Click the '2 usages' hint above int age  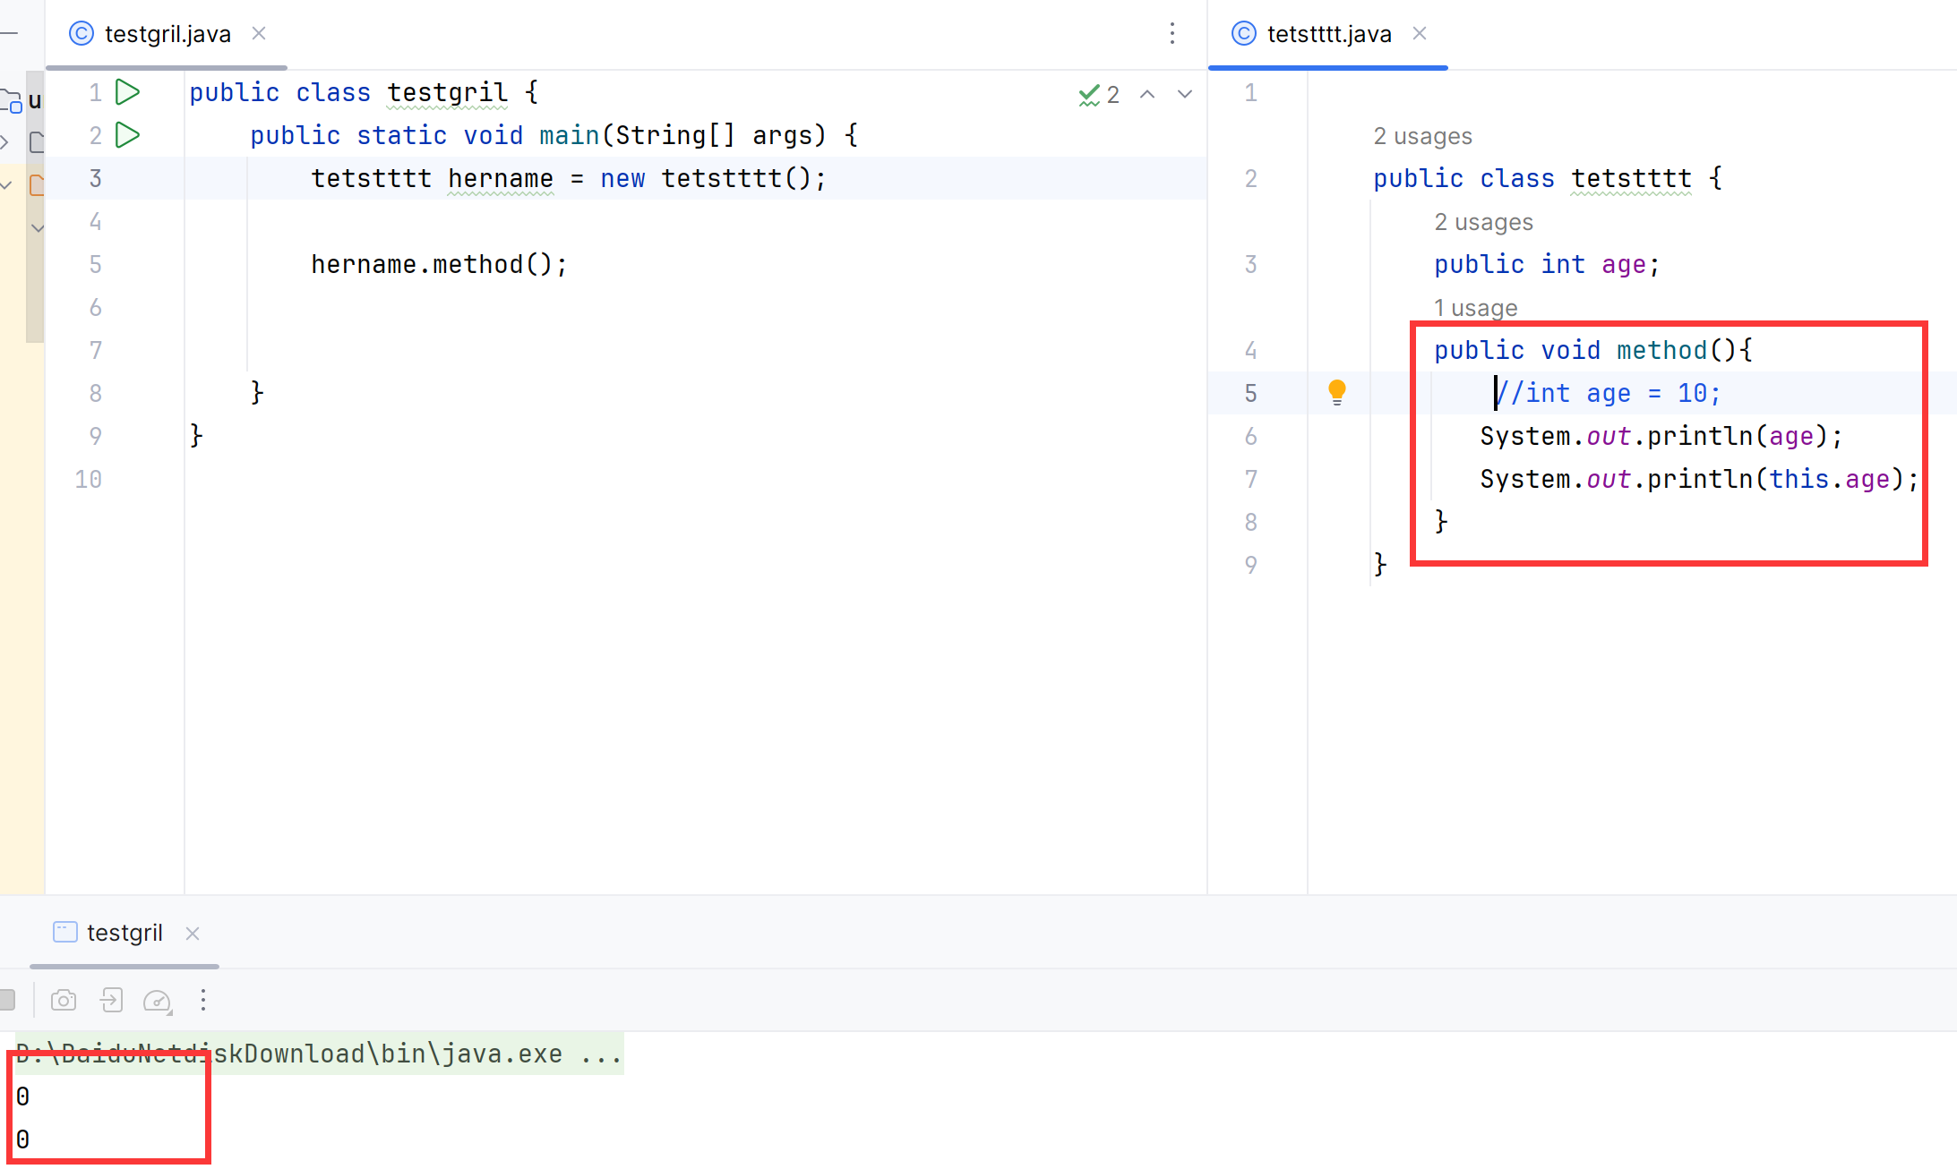[x=1484, y=222]
